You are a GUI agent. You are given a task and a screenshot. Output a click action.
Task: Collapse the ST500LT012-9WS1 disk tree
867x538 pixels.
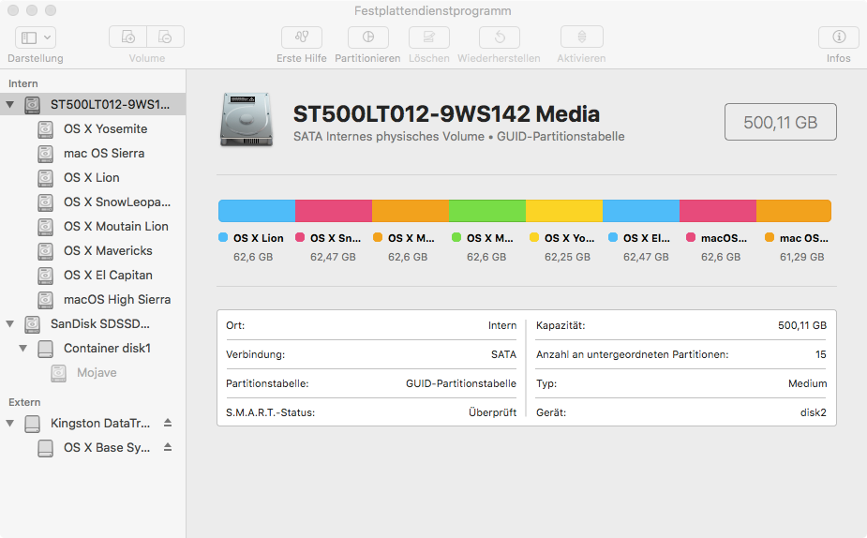(10, 104)
